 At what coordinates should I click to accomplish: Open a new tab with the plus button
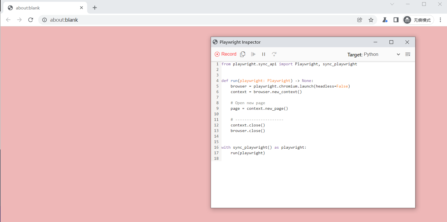coord(95,8)
